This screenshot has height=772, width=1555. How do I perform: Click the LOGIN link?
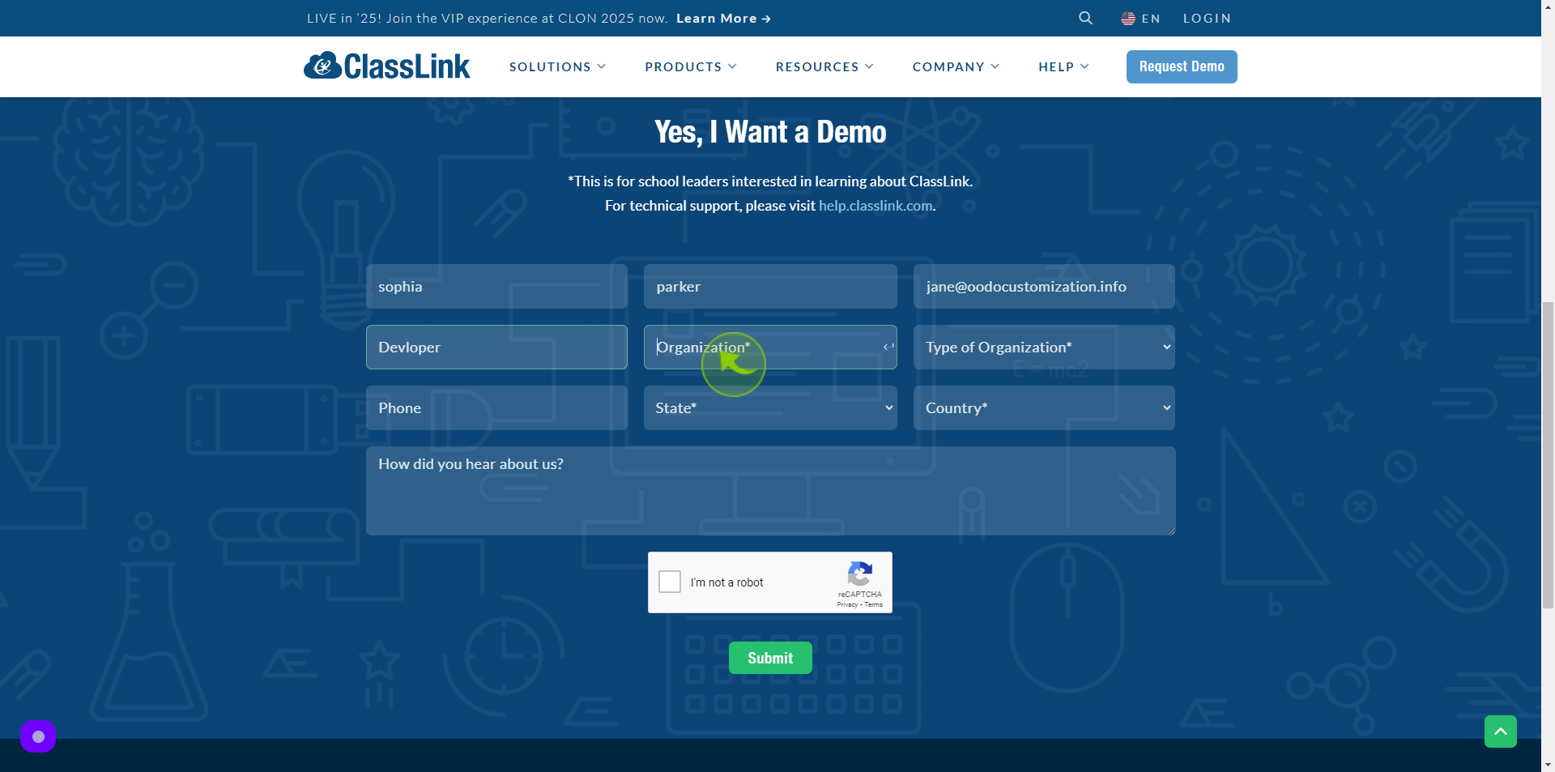tap(1207, 18)
